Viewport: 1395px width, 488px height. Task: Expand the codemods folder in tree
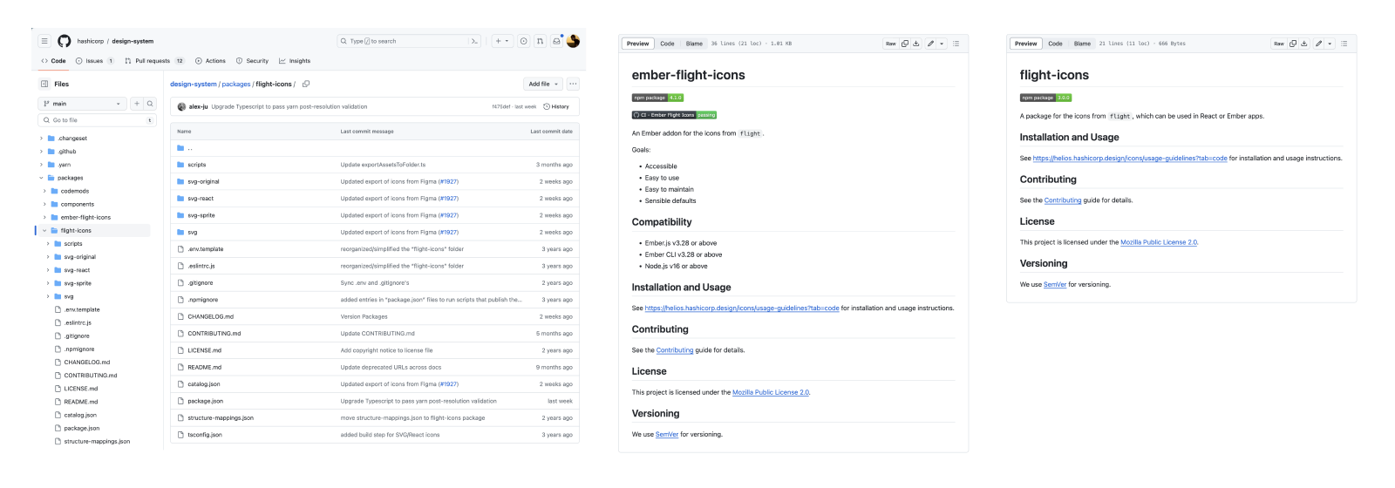pyautogui.click(x=44, y=191)
